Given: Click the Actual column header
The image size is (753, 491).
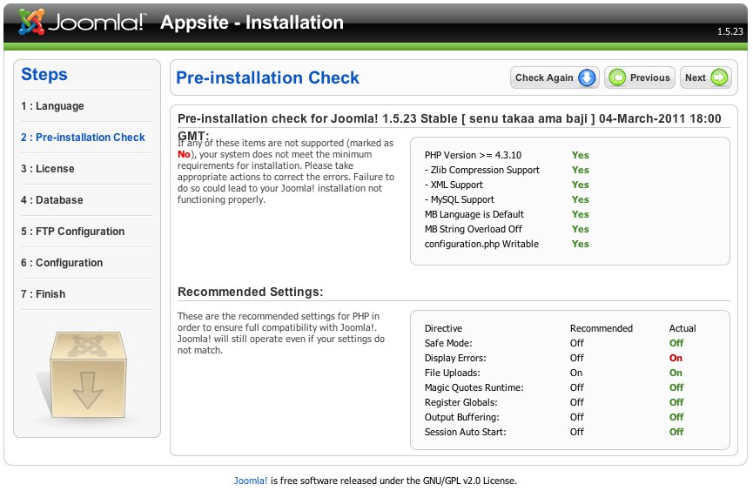Looking at the screenshot, I should pyautogui.click(x=682, y=328).
